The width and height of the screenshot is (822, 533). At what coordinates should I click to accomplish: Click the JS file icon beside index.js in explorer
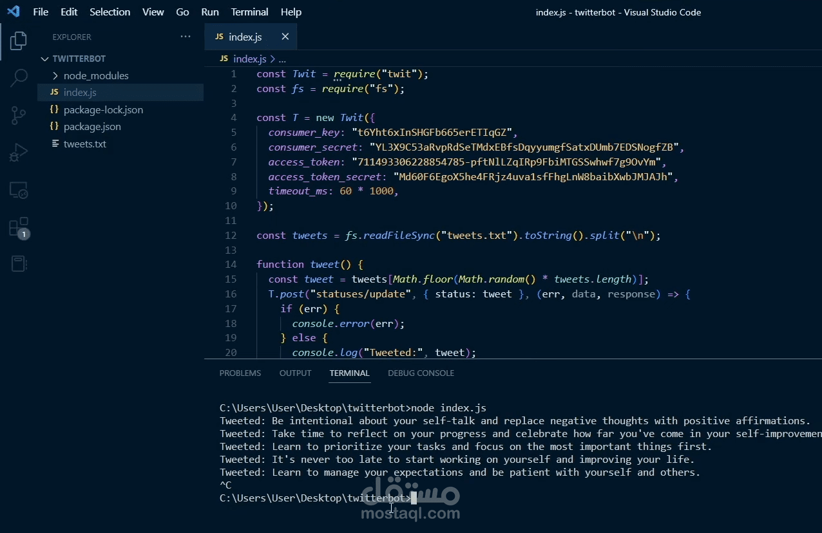pos(54,92)
